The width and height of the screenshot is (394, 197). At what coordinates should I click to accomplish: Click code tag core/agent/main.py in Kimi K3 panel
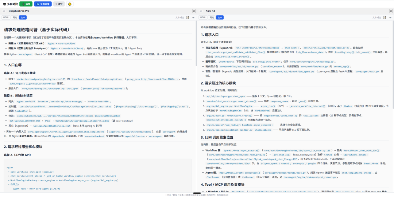(x=367, y=71)
